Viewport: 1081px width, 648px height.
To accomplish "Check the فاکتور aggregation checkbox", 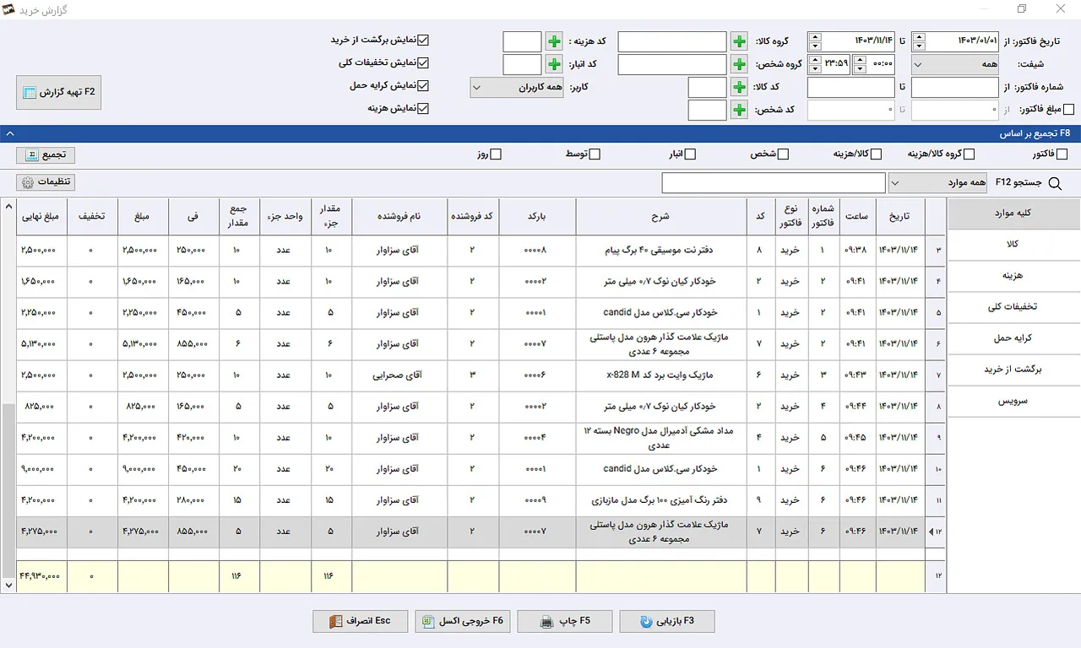I will pos(1062,154).
